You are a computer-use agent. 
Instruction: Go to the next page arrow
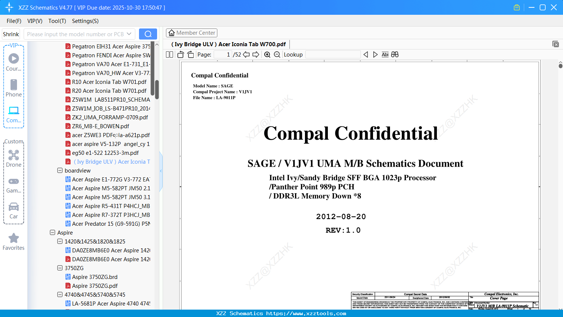[x=256, y=55]
